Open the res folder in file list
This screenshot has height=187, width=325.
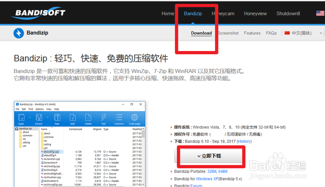pyautogui.click(x=45, y=141)
